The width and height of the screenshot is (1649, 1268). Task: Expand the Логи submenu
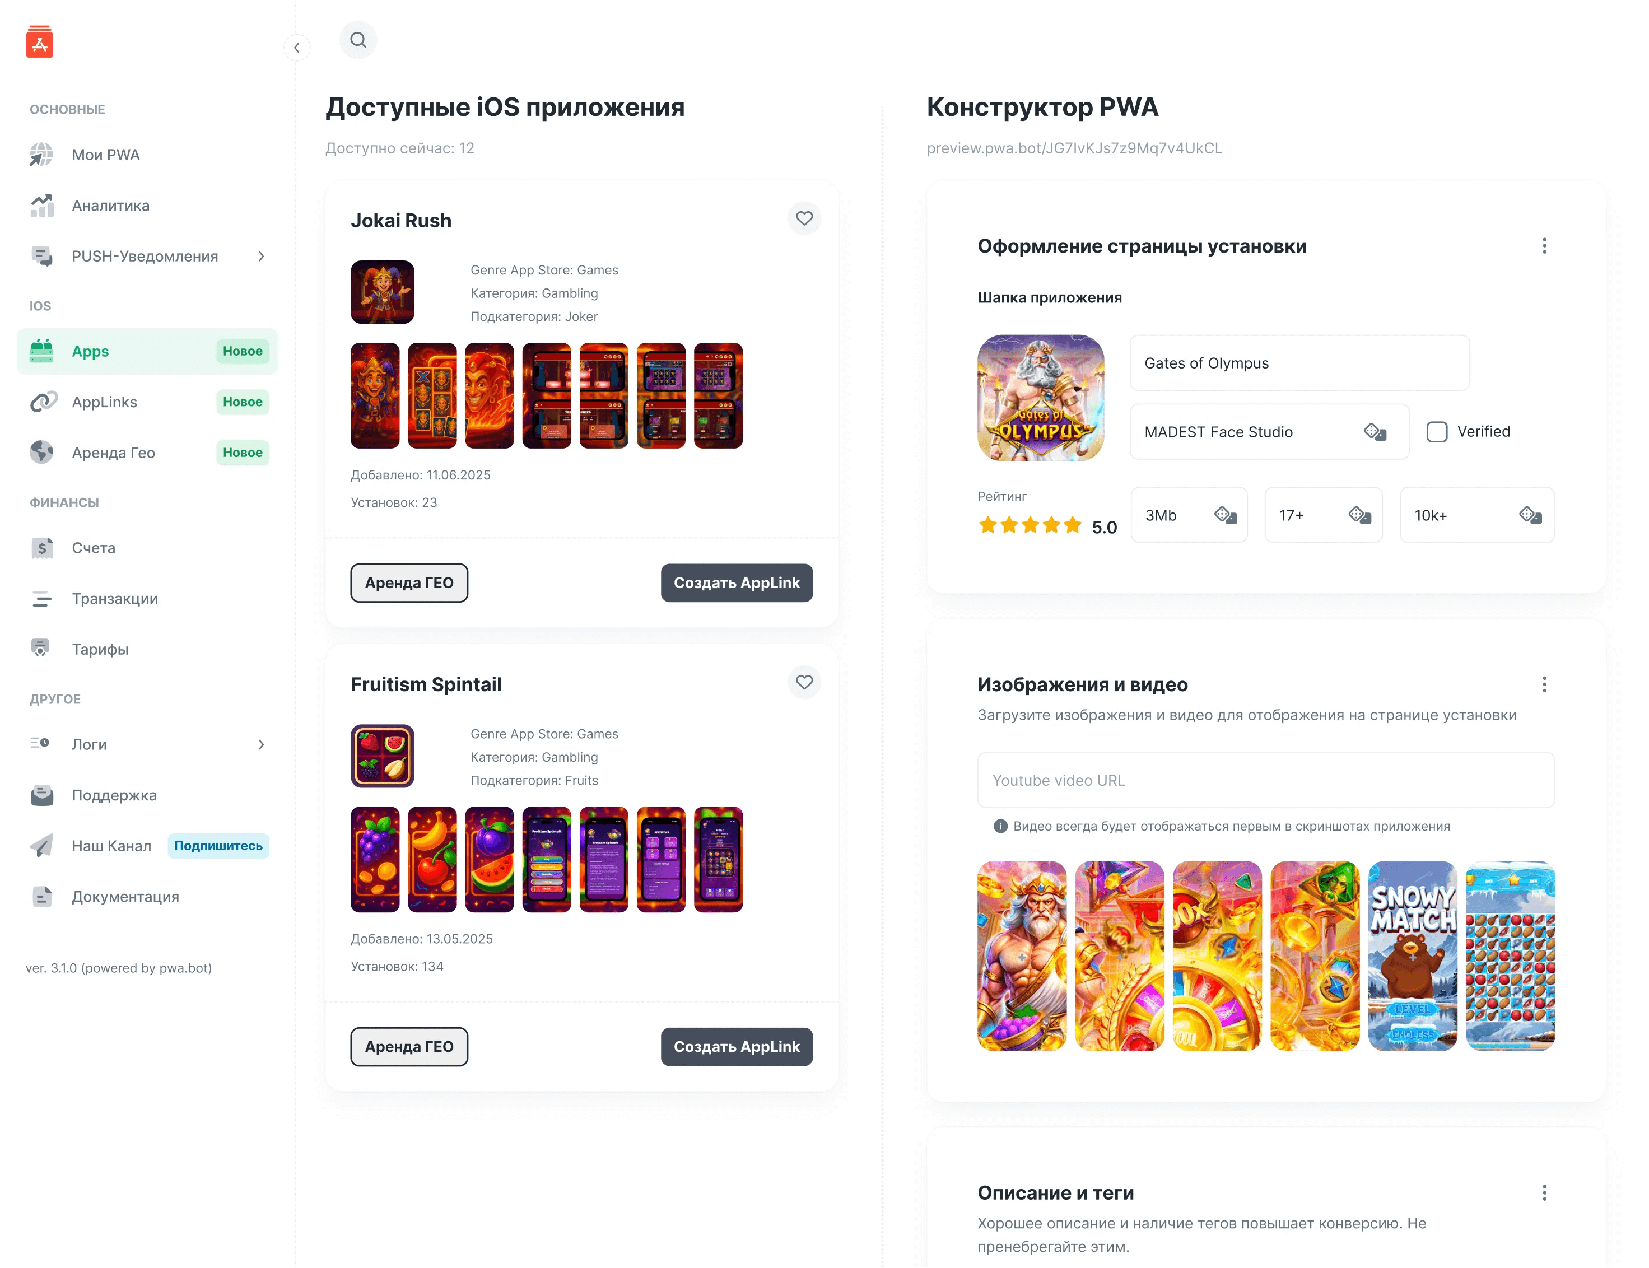tap(261, 745)
